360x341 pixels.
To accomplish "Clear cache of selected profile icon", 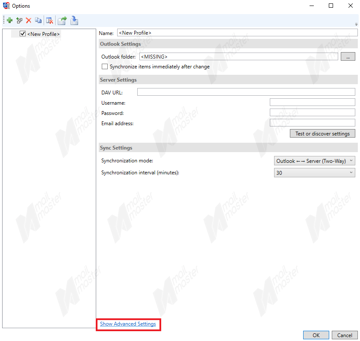I will (50, 21).
